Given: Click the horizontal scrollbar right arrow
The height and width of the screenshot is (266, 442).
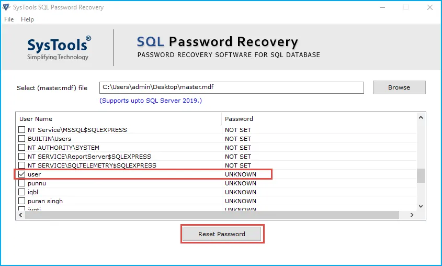Looking at the screenshot, I should pyautogui.click(x=412, y=215).
